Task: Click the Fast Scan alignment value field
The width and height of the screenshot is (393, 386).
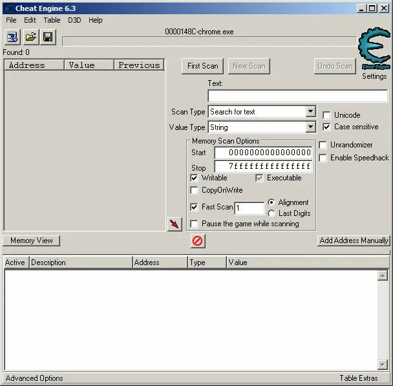Action: (249, 208)
